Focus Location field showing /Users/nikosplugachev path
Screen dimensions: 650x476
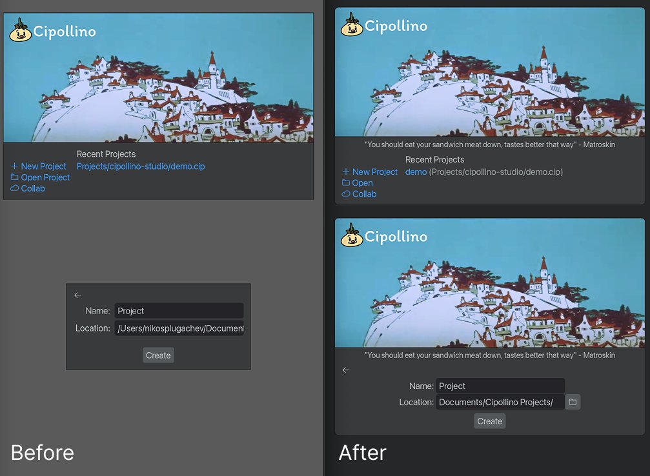pyautogui.click(x=179, y=328)
